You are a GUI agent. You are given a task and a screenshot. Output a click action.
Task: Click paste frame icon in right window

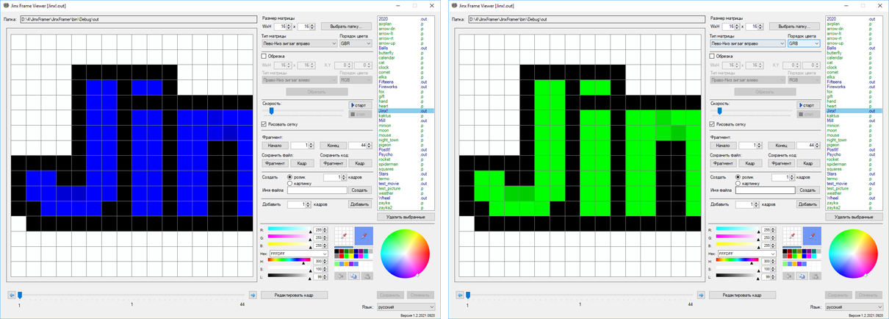[816, 276]
